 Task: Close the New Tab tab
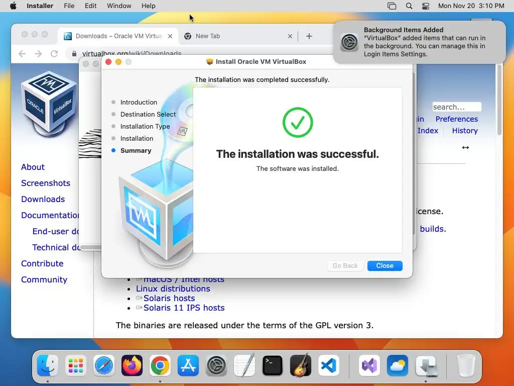[290, 36]
